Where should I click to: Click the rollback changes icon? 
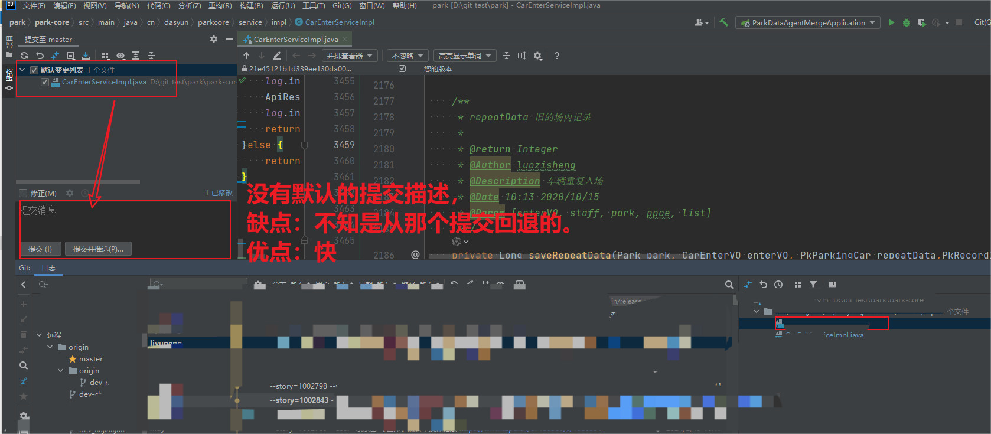40,56
